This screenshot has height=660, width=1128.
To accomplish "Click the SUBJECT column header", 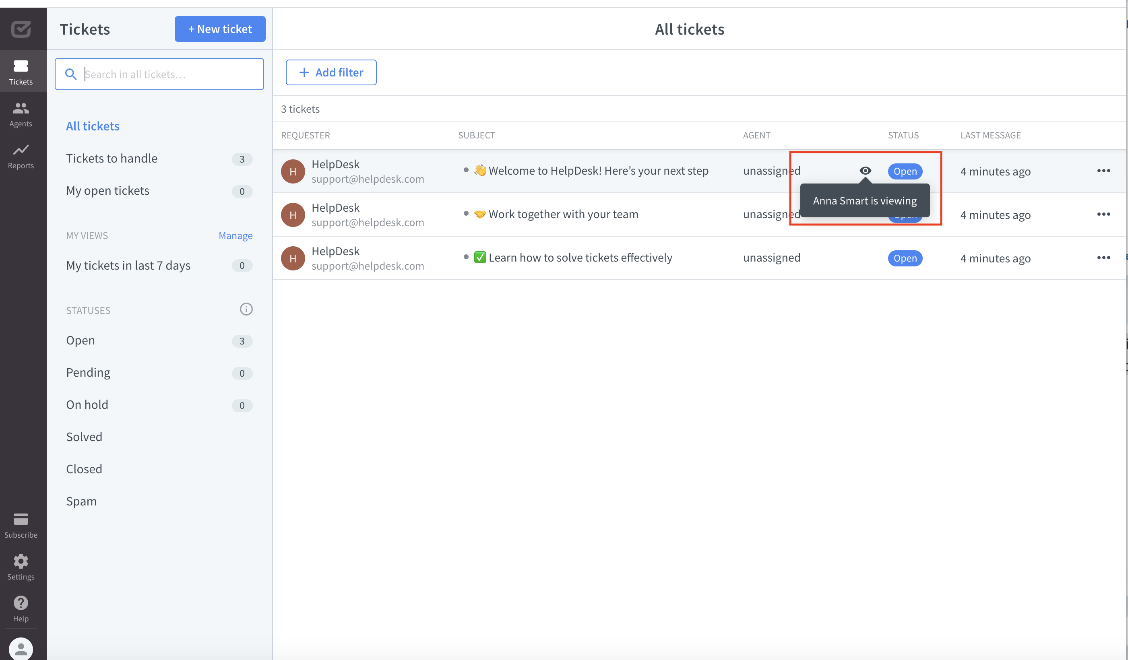I will click(476, 135).
